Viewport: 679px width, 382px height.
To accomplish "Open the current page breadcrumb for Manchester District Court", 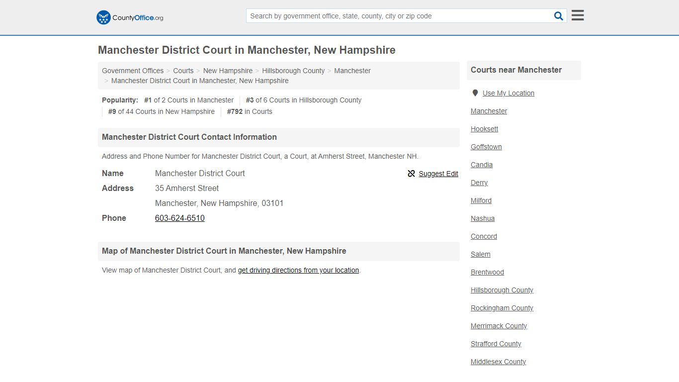I will point(200,81).
